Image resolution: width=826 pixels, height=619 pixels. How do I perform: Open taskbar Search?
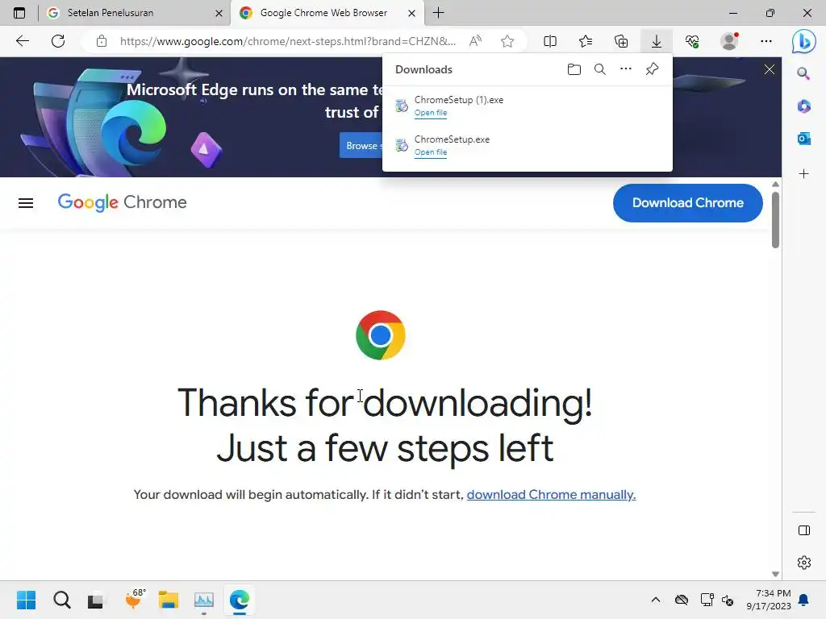[61, 600]
